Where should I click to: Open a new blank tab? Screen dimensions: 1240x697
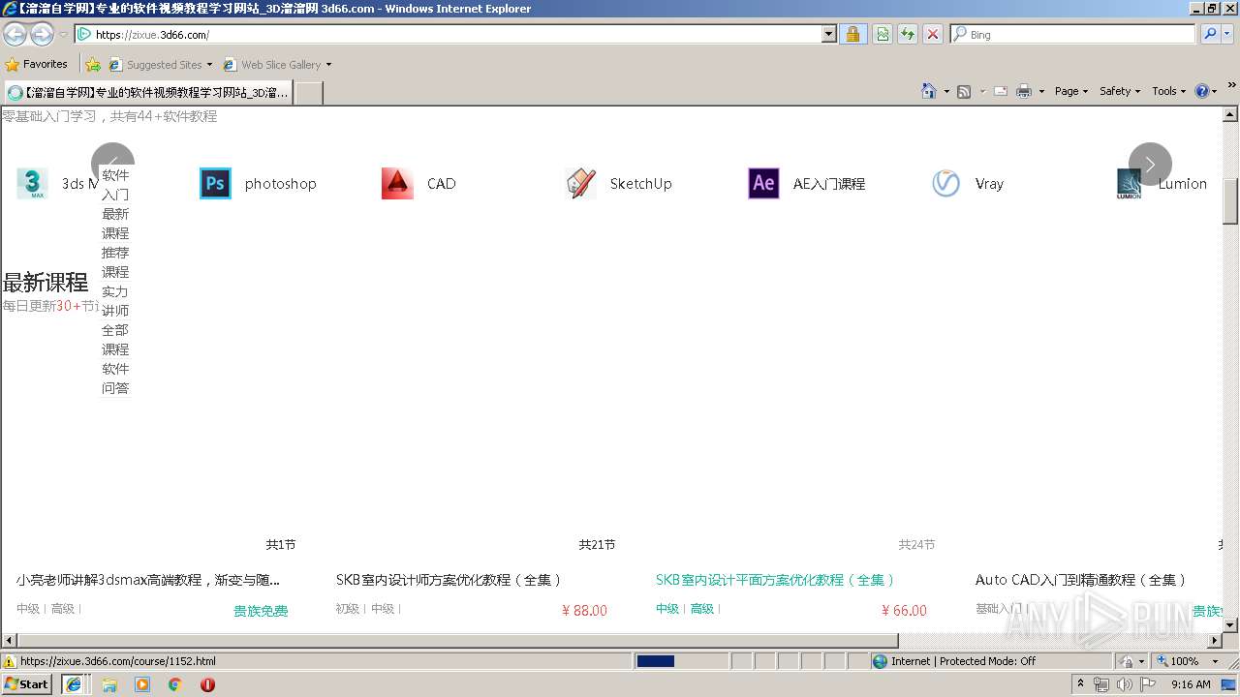pos(308,93)
